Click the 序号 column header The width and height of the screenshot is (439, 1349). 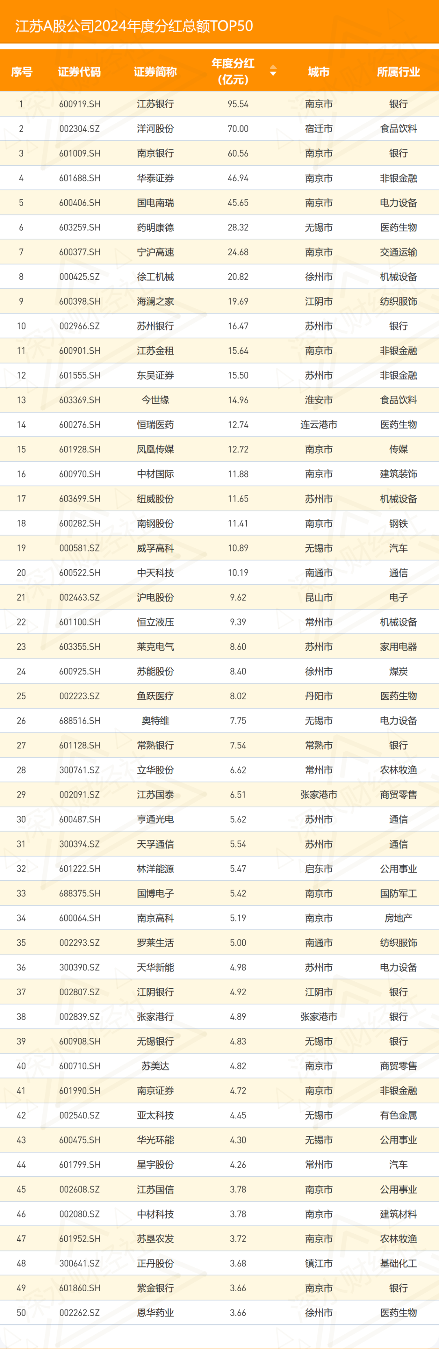(x=22, y=72)
